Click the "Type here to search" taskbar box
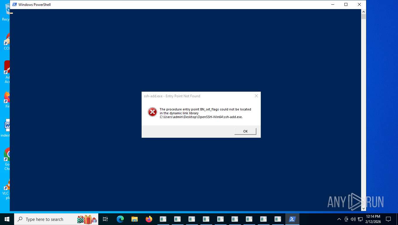This screenshot has width=398, height=225. 56,219
